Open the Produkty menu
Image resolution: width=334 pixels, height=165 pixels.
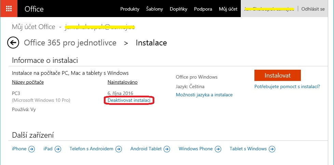pyautogui.click(x=130, y=9)
